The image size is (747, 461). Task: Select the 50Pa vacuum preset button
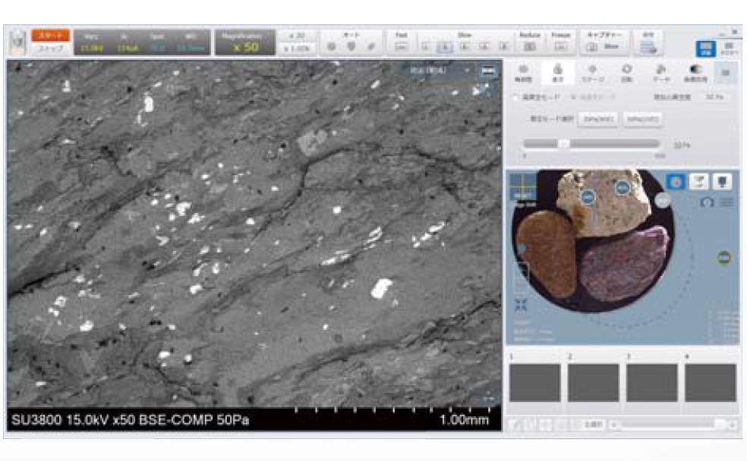642,119
